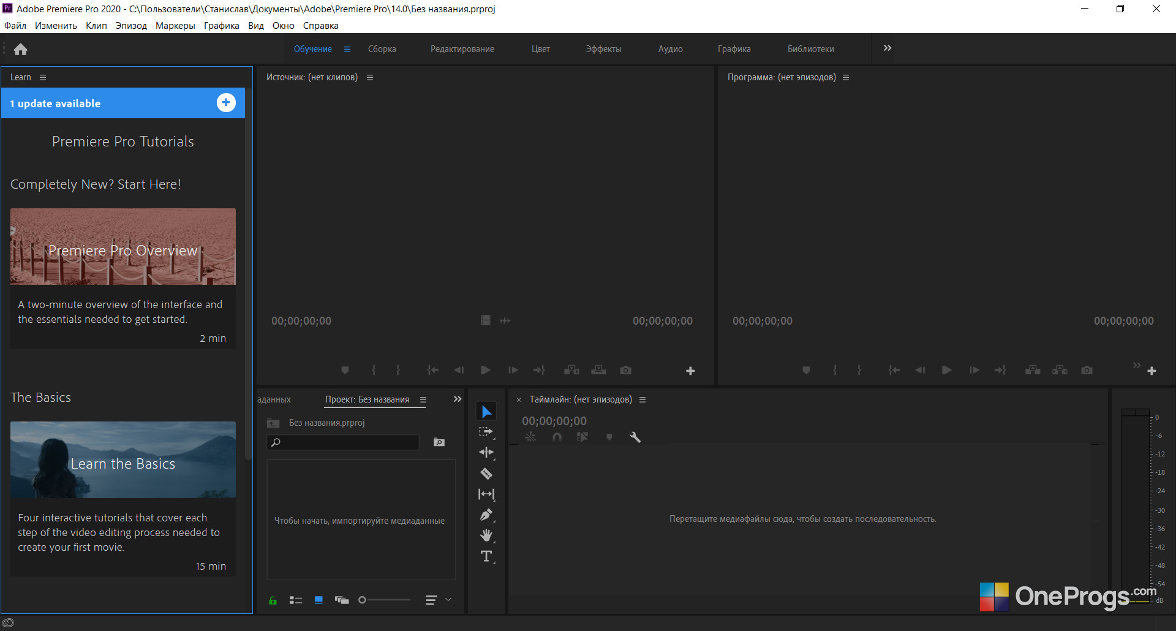
Task: Switch to the Эффекты workspace
Action: [603, 49]
